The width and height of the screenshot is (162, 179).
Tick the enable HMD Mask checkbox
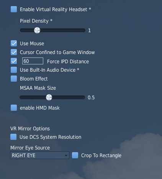14,108
